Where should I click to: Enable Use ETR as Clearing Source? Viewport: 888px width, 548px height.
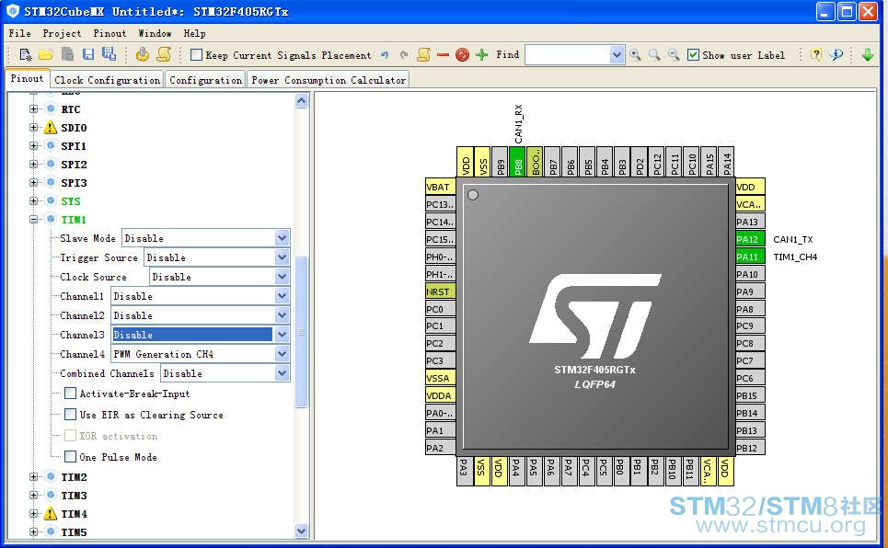click(x=70, y=414)
